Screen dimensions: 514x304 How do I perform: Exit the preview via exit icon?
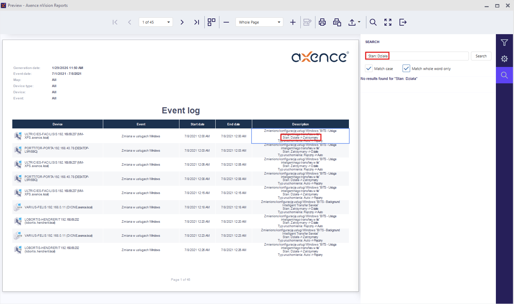(x=403, y=22)
